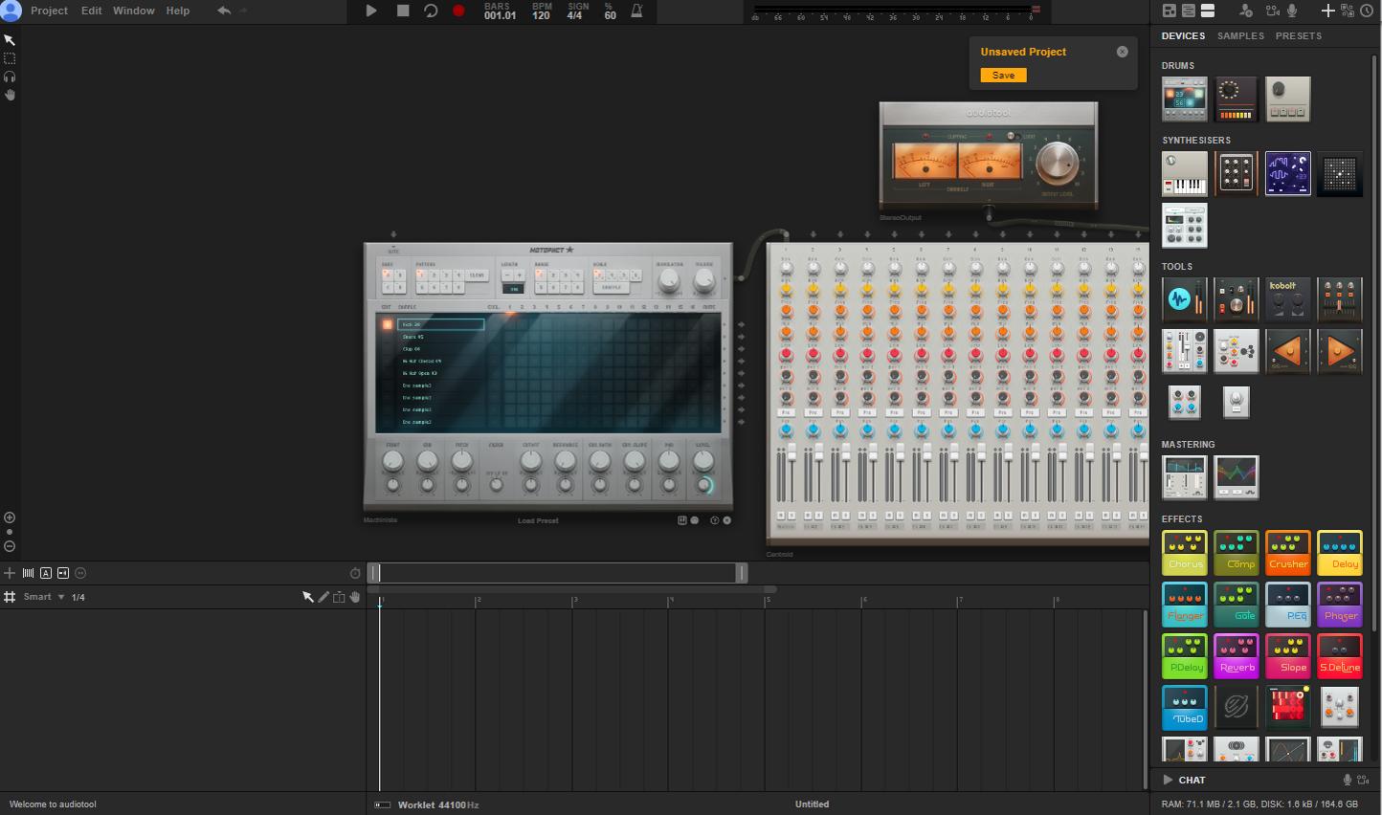Toggle loop playback mode in the transport
Screen dimensions: 1382x815
(431, 11)
